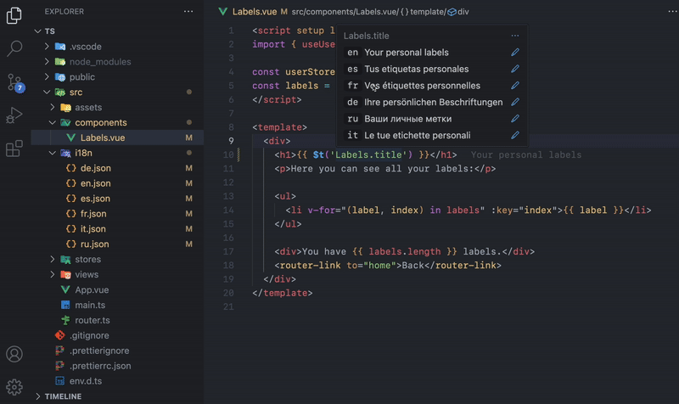The height and width of the screenshot is (404, 679).
Task: Open the Search view in activity bar
Action: (14, 48)
